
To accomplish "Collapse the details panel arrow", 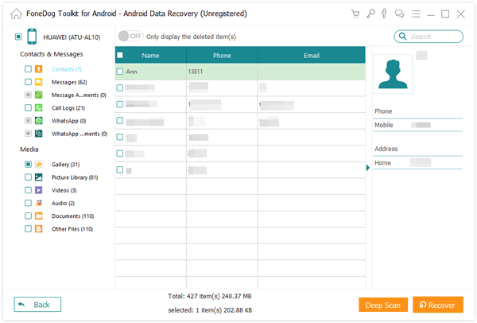I will [368, 167].
